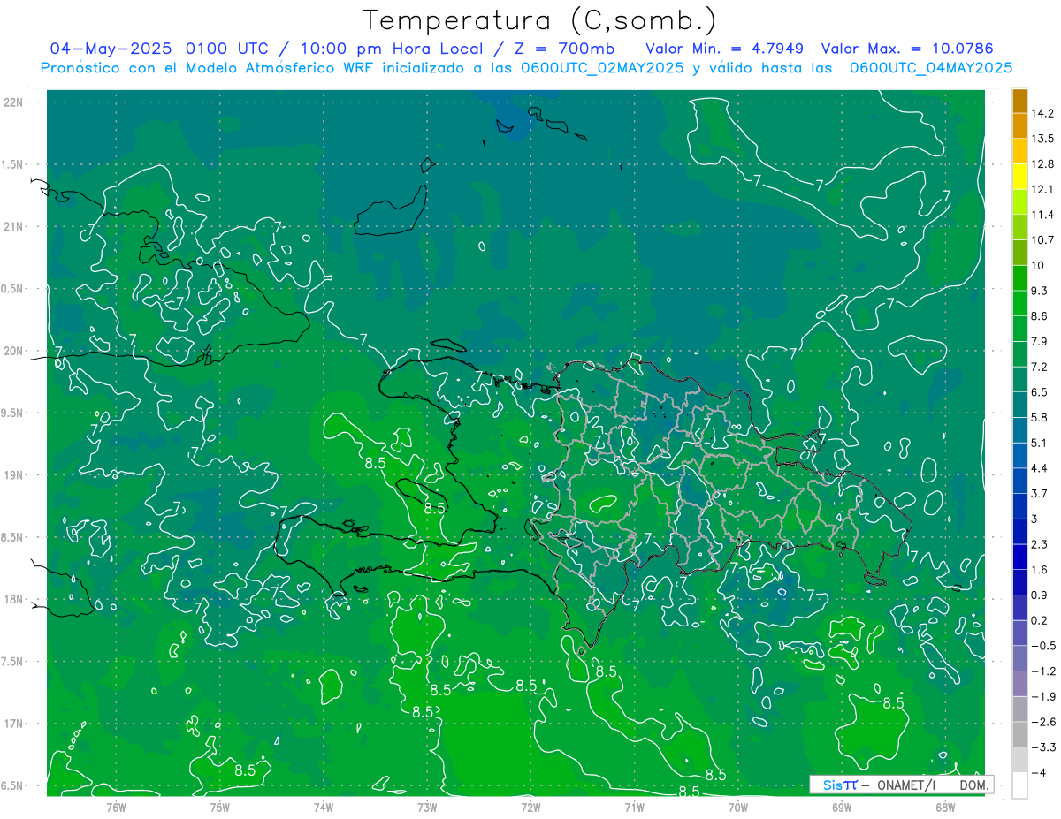Click the 18N latitude axis label
This screenshot has width=1061, height=819.
point(12,599)
